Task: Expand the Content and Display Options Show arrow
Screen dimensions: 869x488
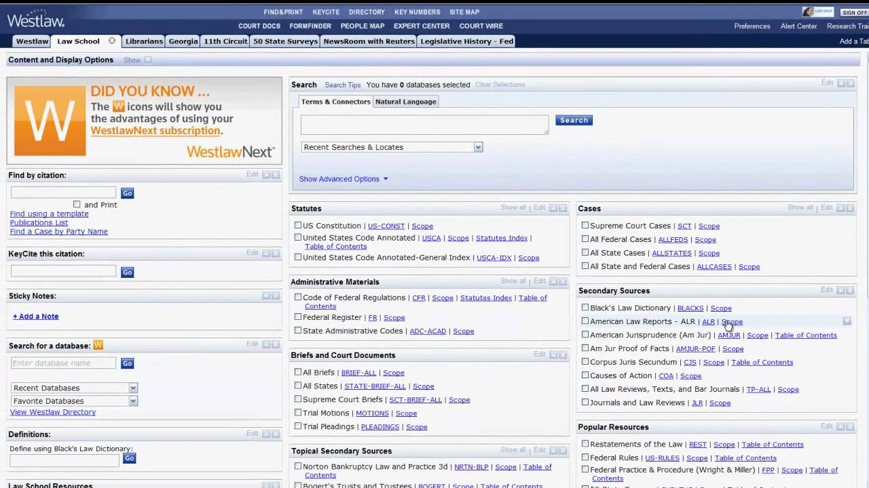Action: click(148, 60)
